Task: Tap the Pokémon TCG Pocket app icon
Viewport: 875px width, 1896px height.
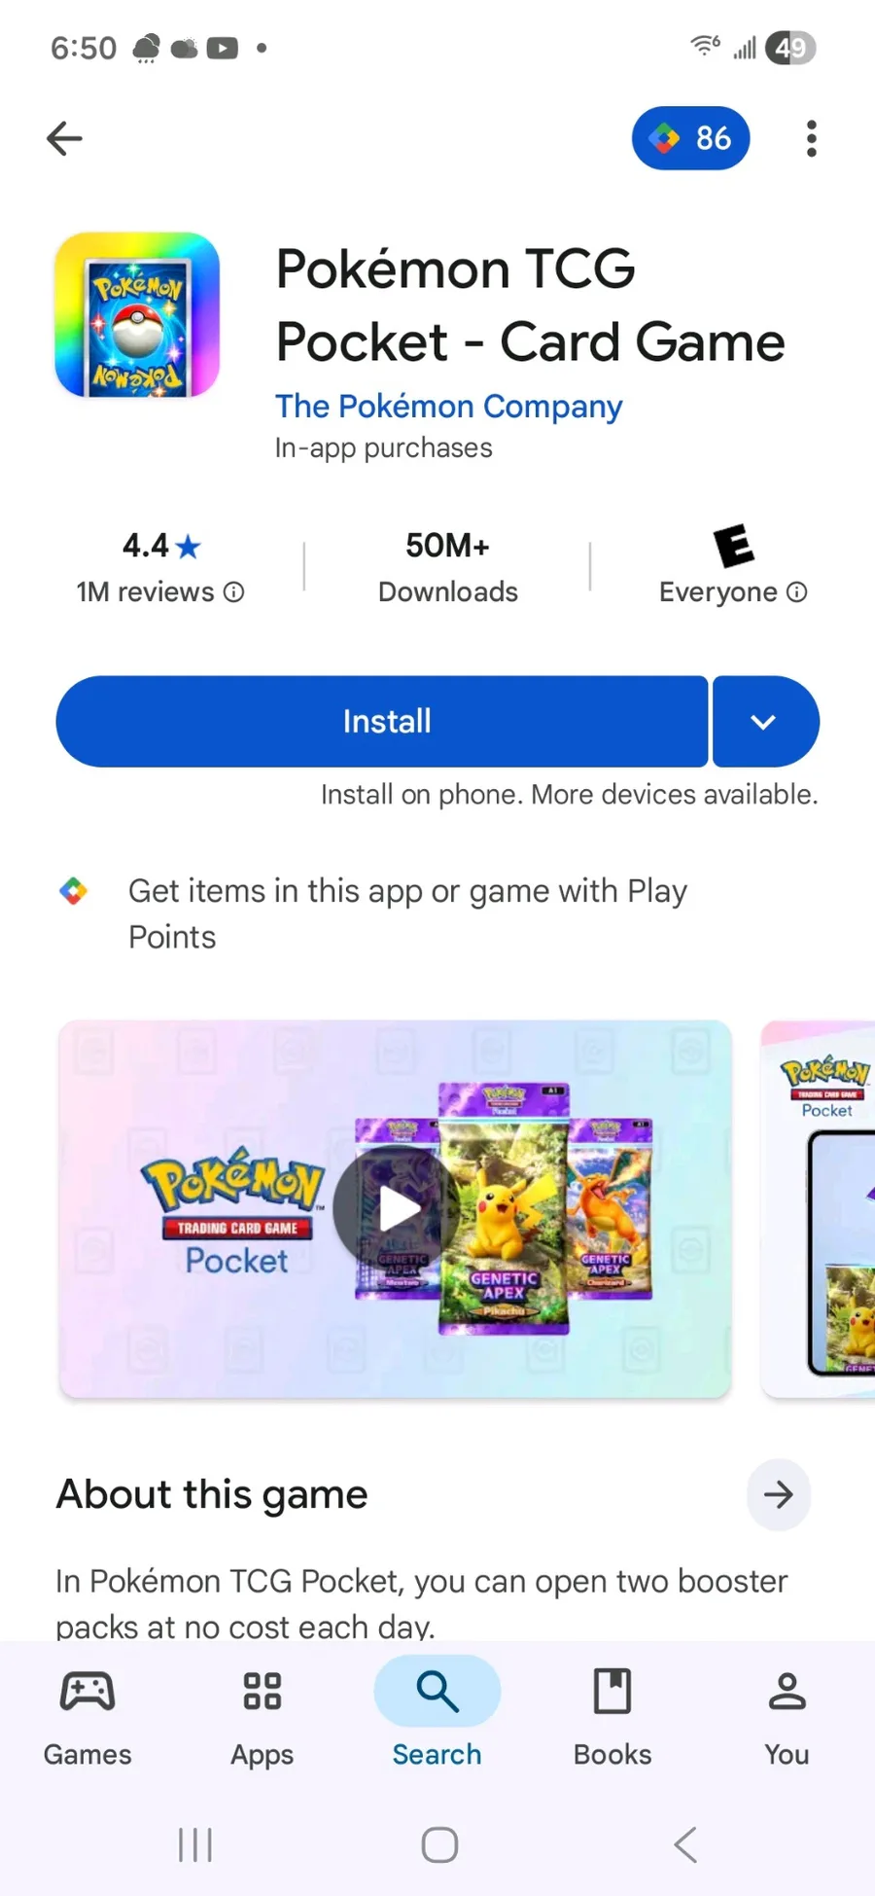Action: click(x=137, y=315)
